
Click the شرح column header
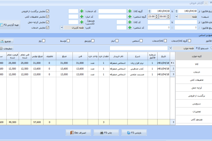[x=137, y=56]
